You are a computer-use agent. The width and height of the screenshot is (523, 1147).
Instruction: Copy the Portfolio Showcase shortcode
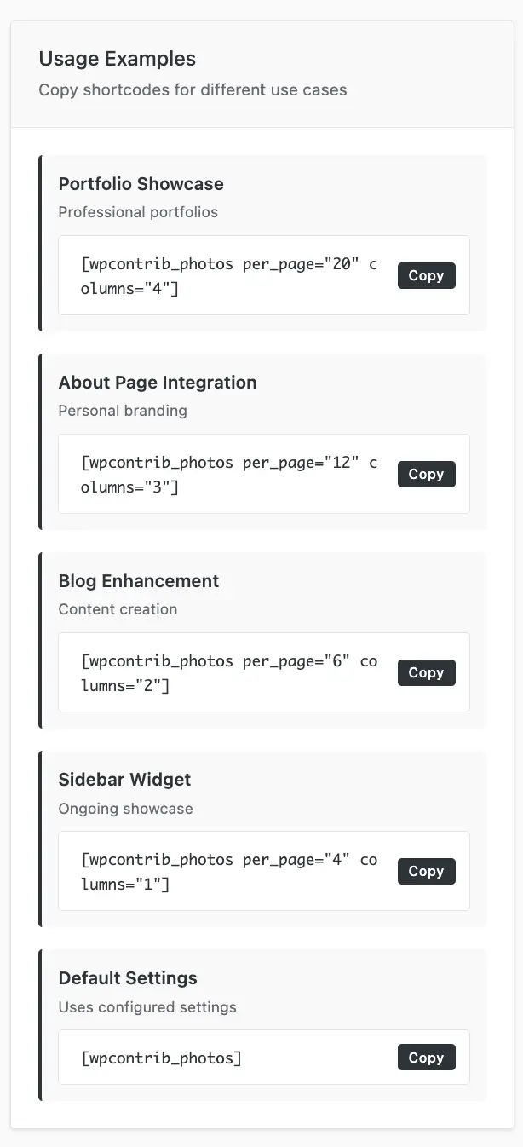(x=426, y=275)
